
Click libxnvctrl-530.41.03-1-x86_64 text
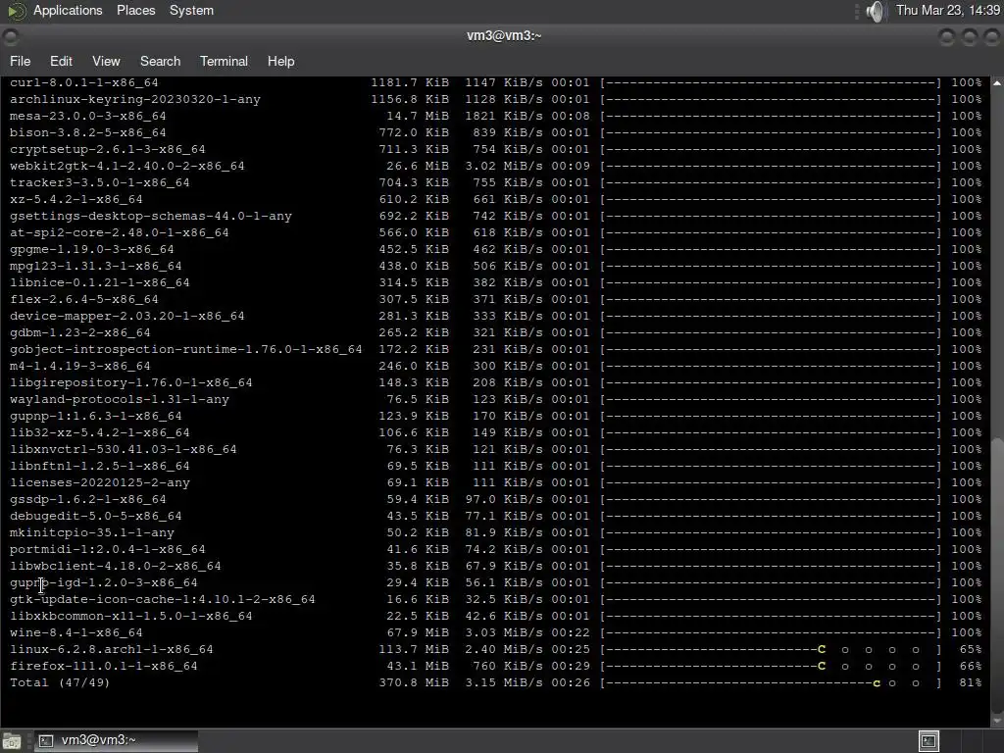pyautogui.click(x=123, y=449)
